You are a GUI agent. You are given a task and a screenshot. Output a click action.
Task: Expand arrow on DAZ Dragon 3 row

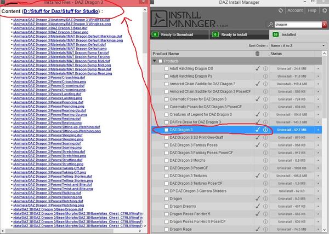point(318,130)
